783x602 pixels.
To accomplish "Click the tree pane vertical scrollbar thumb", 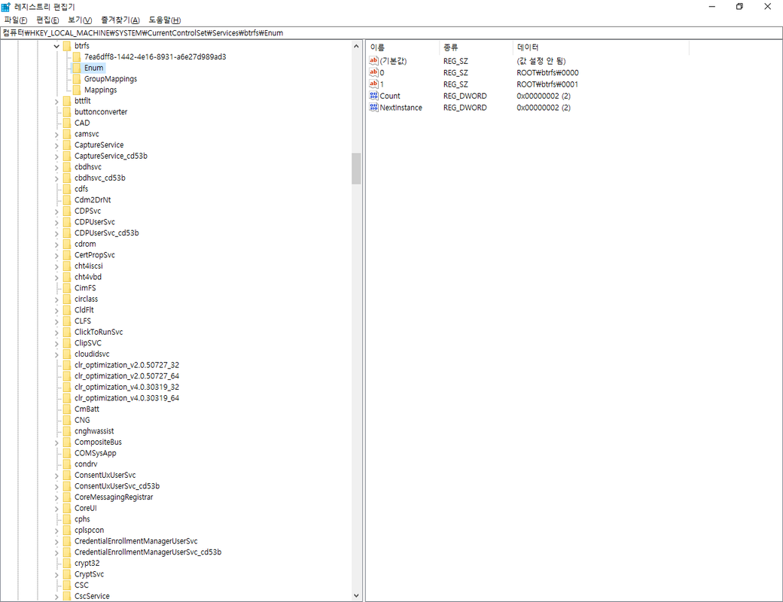I will click(356, 169).
